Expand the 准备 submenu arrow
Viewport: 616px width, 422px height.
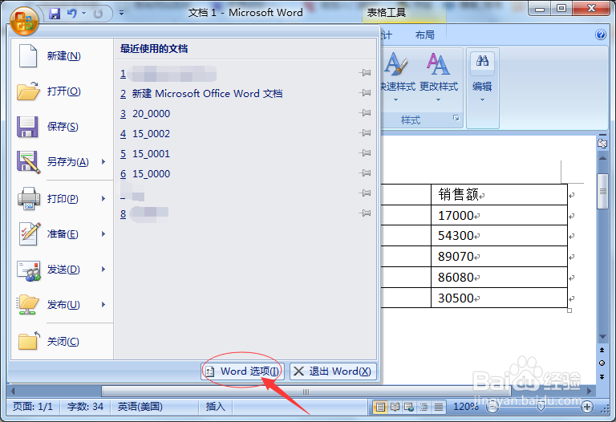point(103,234)
